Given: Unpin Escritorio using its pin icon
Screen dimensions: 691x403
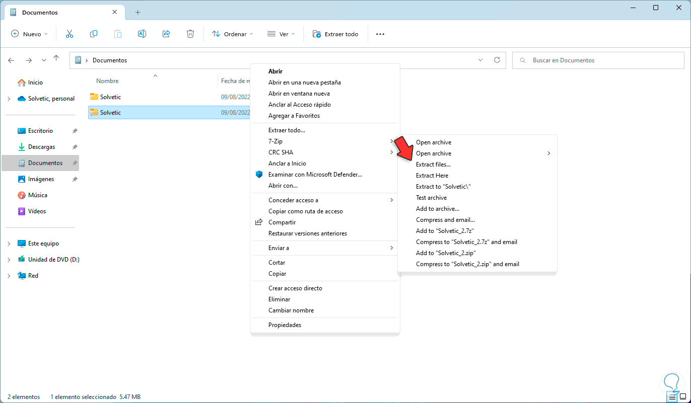Looking at the screenshot, I should pos(75,131).
